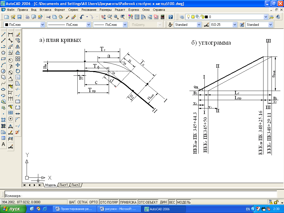Pick the Move modify tool
The width and height of the screenshot is (284, 213).
coord(17,65)
